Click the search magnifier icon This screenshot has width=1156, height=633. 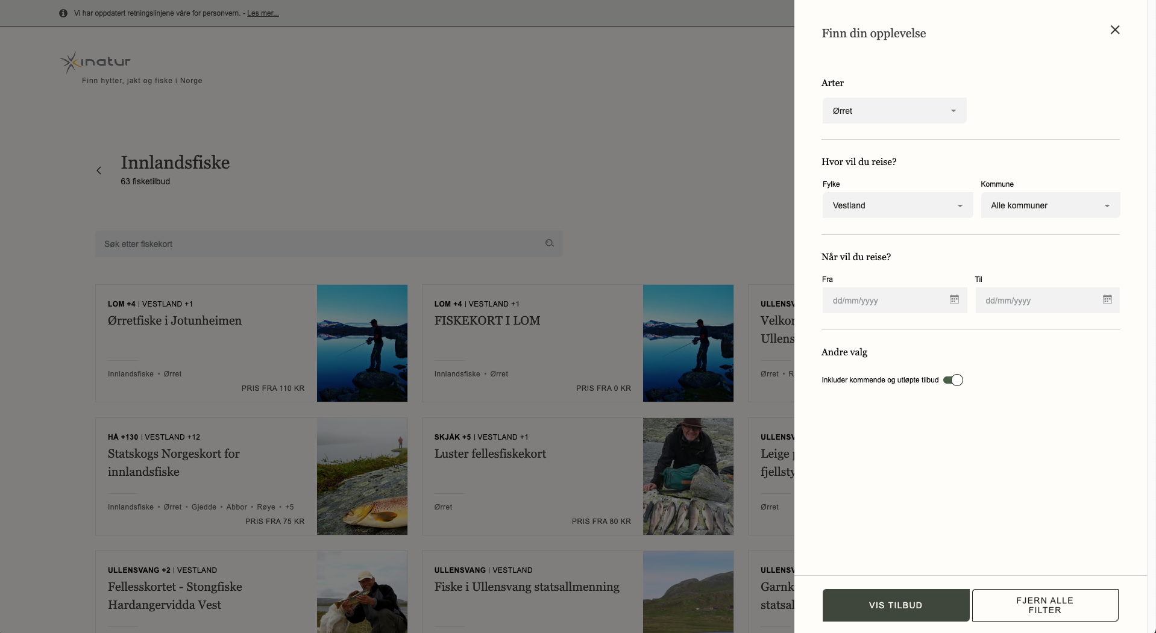[550, 243]
